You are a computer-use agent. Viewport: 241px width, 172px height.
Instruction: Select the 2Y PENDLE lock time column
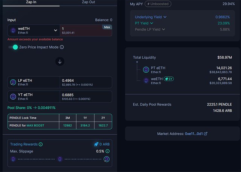[x=103, y=118]
